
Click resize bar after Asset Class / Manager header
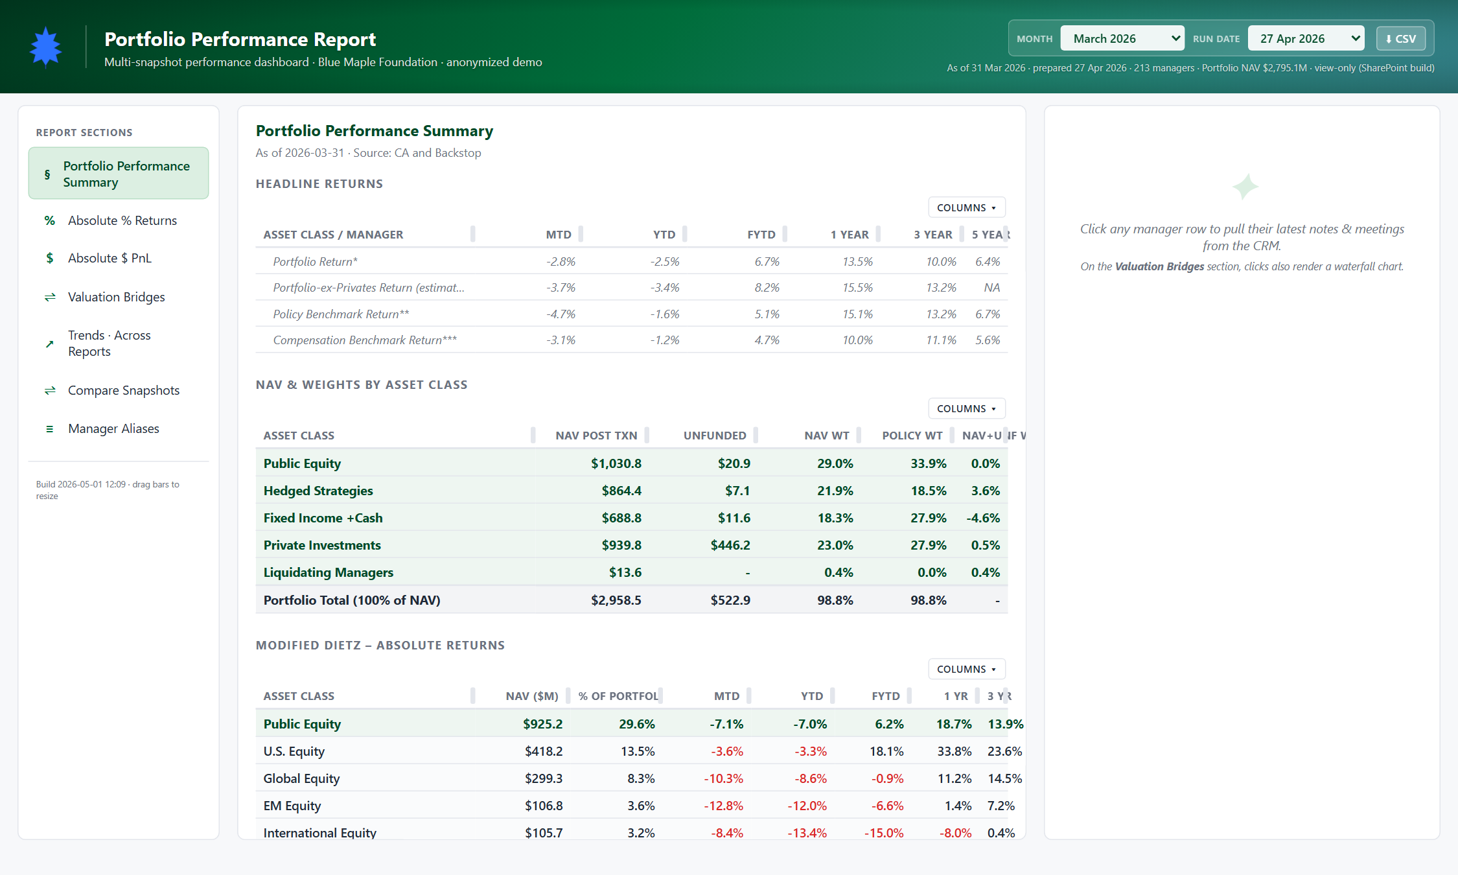click(472, 234)
